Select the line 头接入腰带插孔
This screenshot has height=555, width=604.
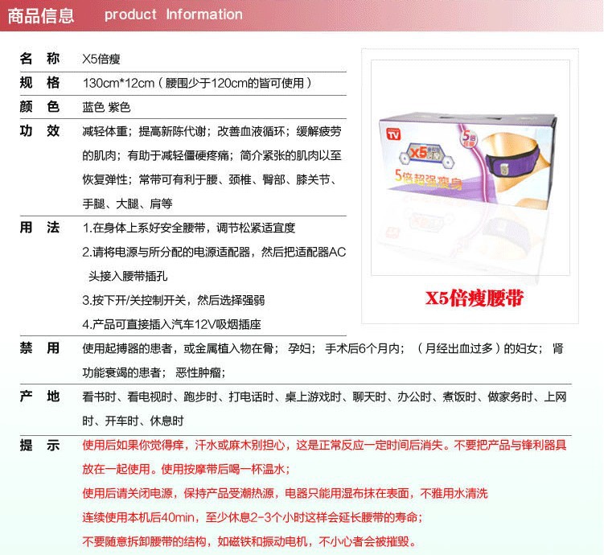point(128,276)
